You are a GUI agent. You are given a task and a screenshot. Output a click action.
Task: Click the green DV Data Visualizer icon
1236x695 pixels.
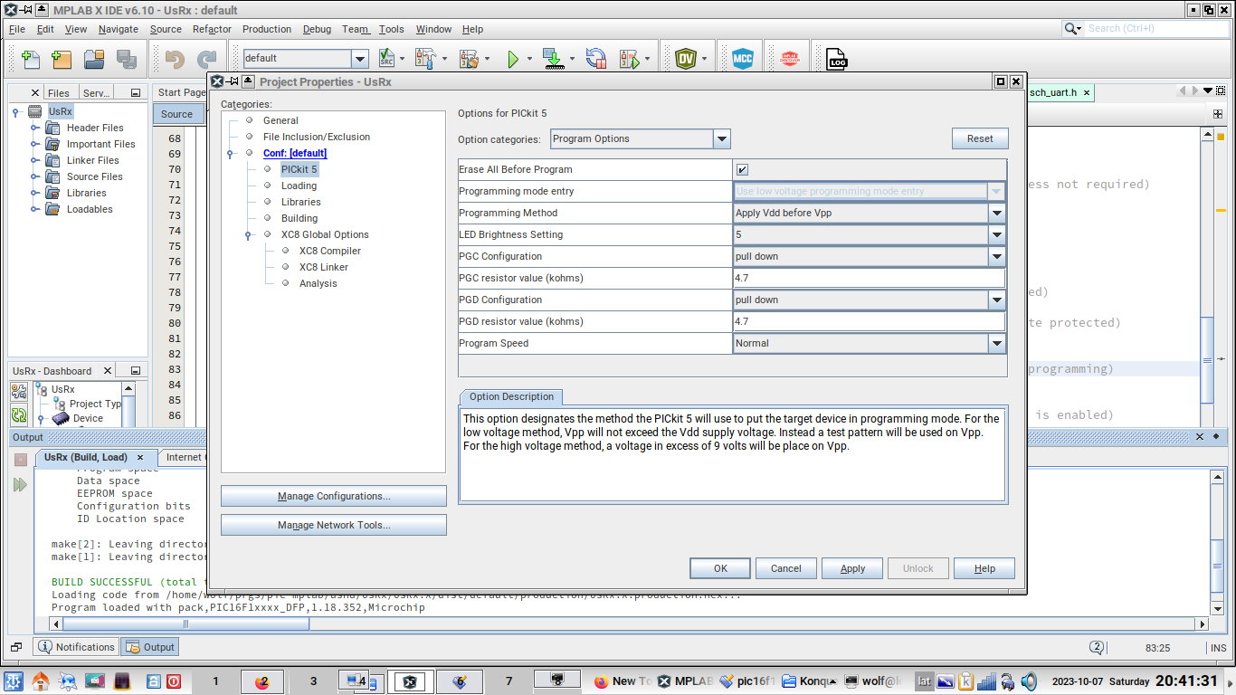686,60
